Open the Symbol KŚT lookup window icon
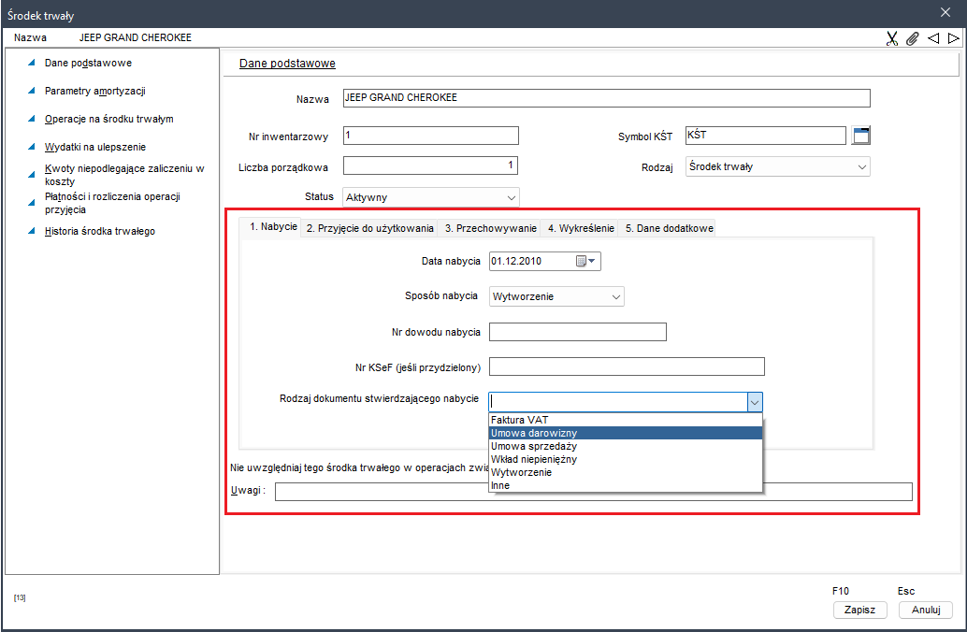 click(861, 136)
